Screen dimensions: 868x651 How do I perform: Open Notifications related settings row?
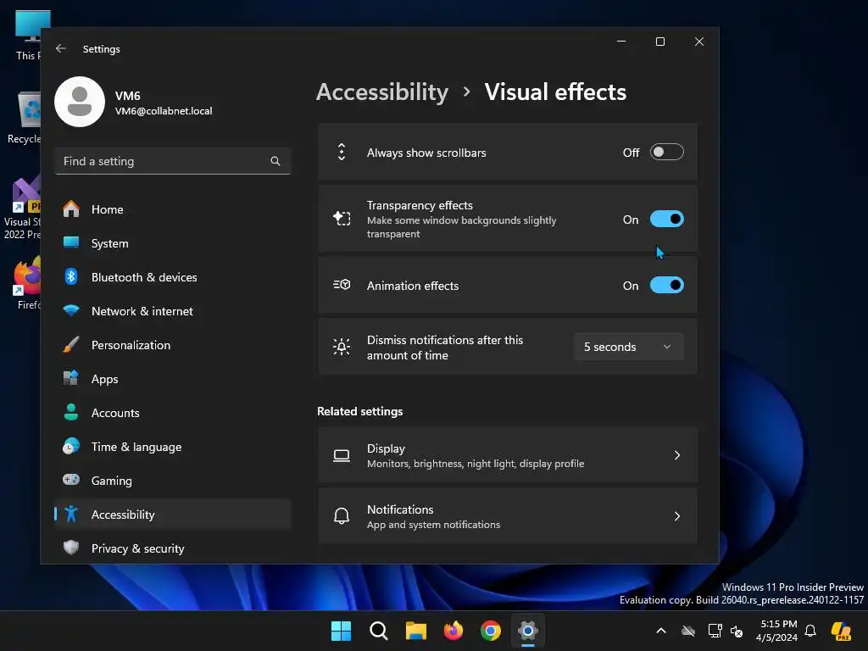(x=507, y=516)
